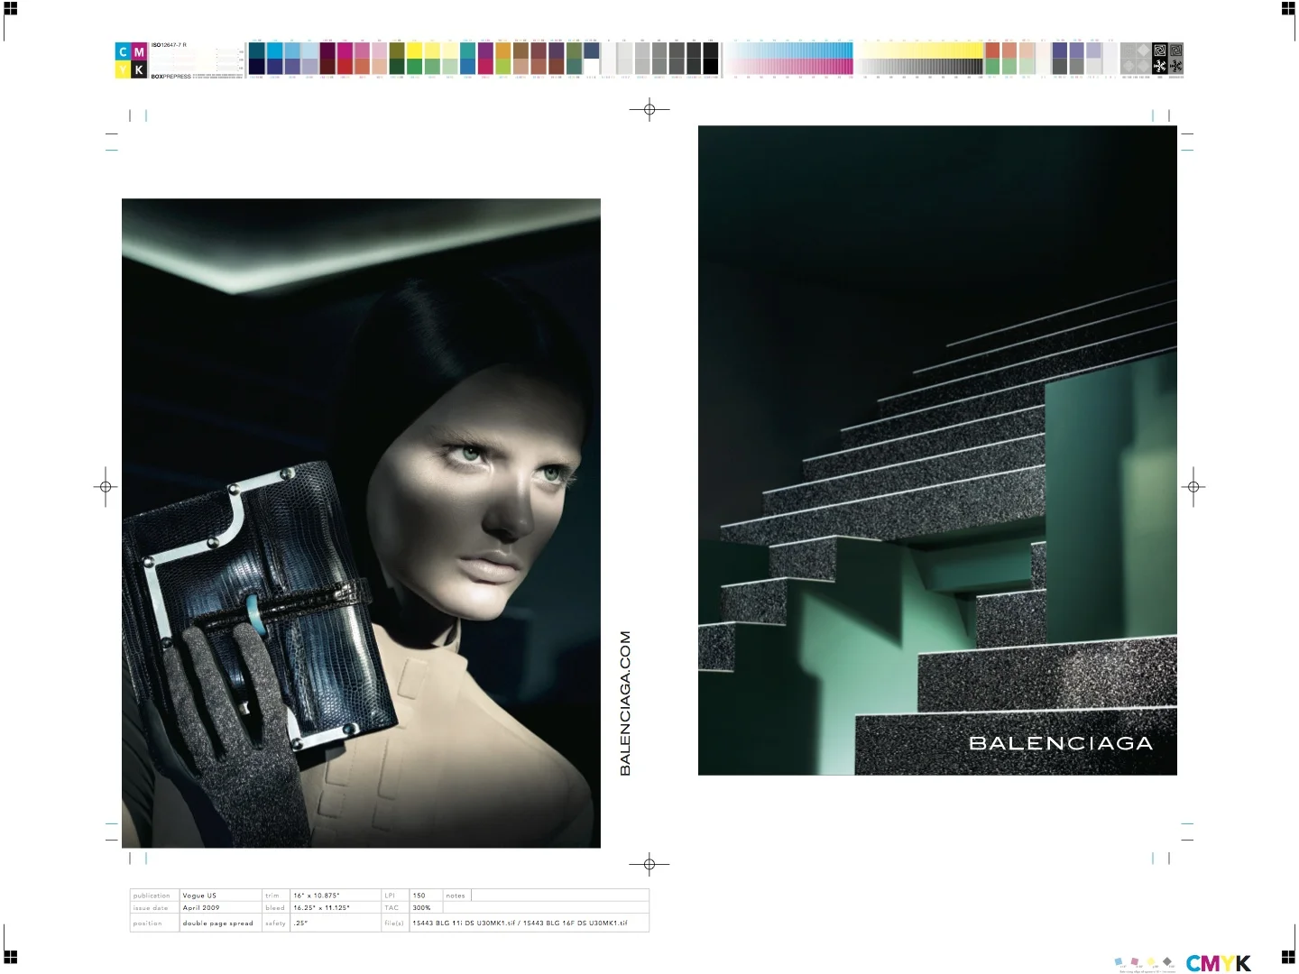Select the 'safety' label cell
Viewport: 1299px width, 974px height.
[x=276, y=923]
